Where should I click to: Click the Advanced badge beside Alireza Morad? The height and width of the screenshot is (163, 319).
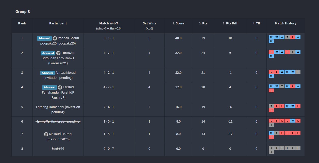click(48, 73)
